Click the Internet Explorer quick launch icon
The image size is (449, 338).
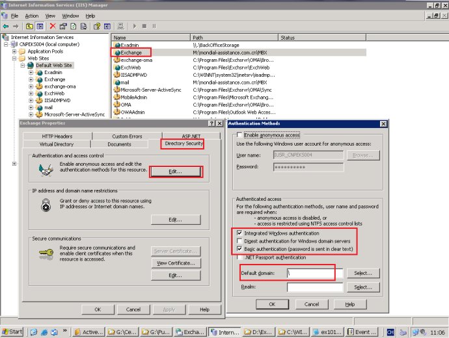coord(44,332)
